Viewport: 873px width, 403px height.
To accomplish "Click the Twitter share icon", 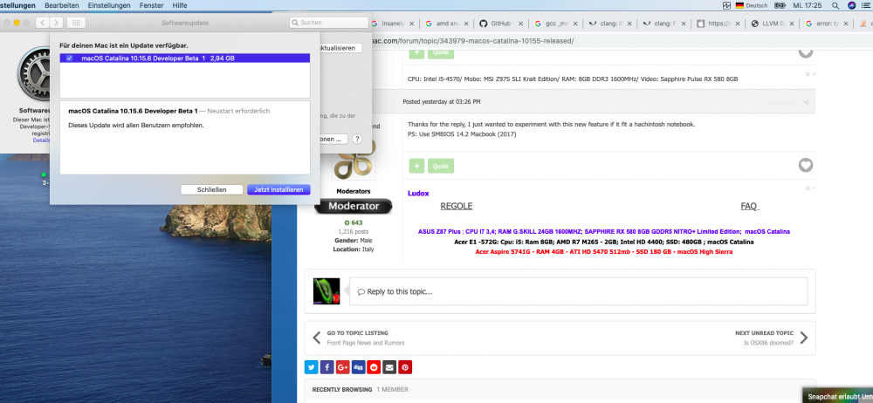I will click(x=312, y=367).
